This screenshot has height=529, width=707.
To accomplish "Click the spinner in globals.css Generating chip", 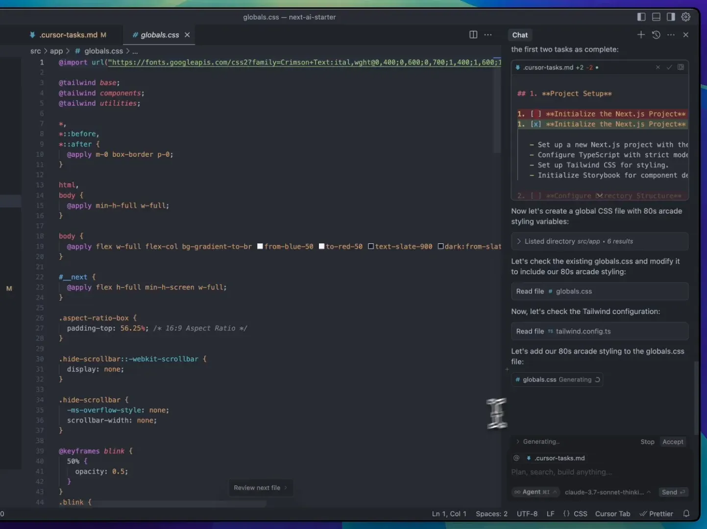I will (x=597, y=380).
